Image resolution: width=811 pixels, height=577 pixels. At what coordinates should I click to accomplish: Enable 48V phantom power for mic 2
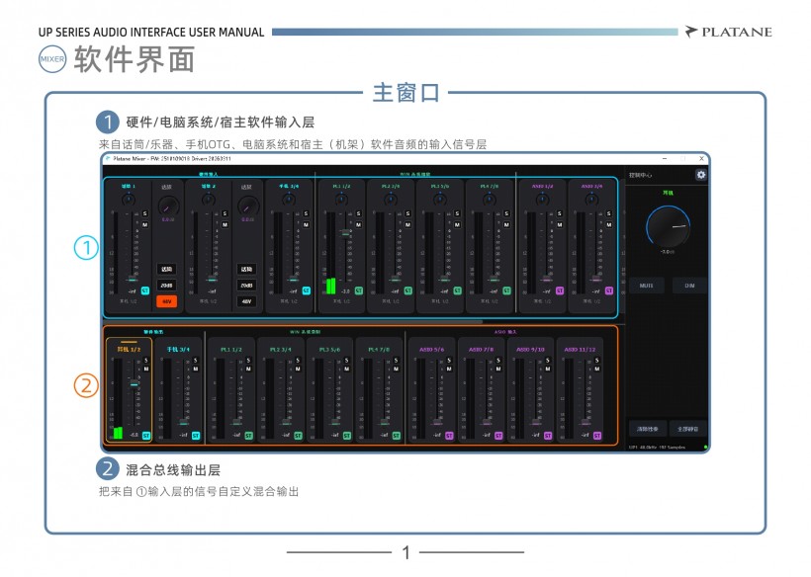[246, 301]
